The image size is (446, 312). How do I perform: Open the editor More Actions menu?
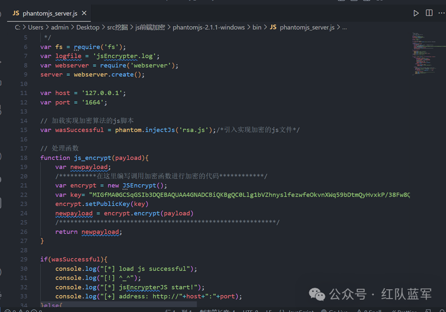coord(441,13)
